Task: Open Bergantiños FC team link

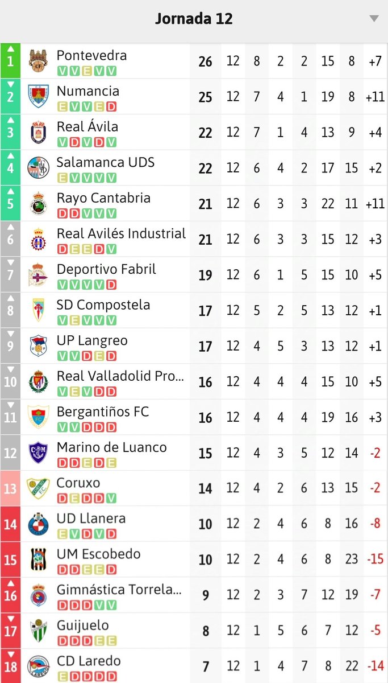Action: [x=102, y=412]
